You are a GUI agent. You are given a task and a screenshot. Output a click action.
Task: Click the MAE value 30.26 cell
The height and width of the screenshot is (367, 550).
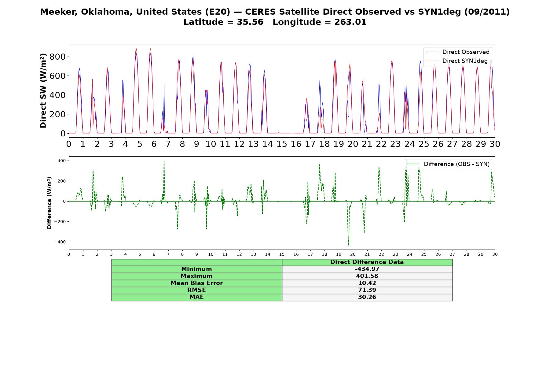367,297
